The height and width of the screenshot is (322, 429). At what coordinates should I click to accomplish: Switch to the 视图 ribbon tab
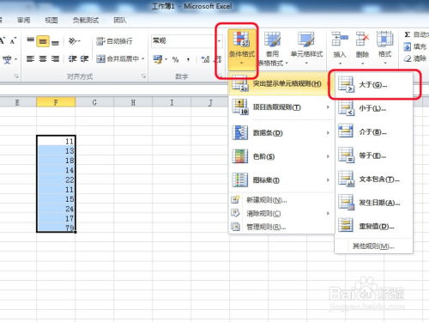point(51,20)
